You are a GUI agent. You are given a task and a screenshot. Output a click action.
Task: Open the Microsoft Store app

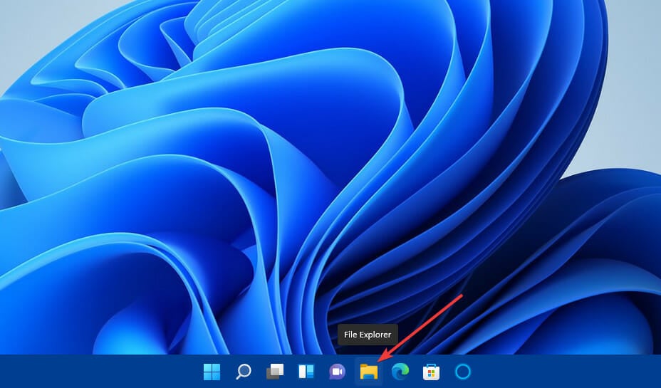pyautogui.click(x=431, y=372)
